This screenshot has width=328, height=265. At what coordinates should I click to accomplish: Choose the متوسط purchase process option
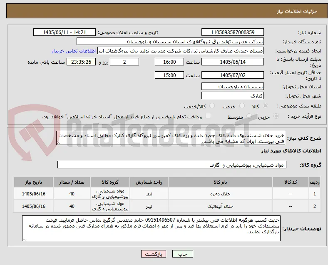249,116
